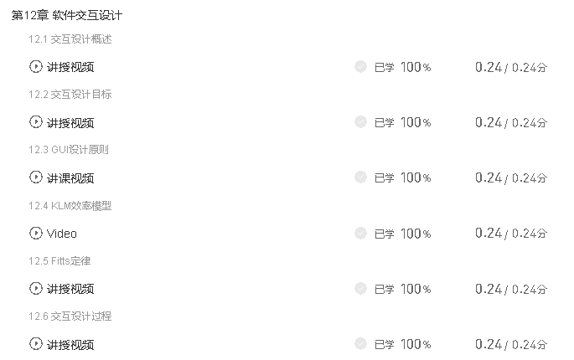
Task: Click completed checkmark for 12.1 video
Action: tap(360, 67)
